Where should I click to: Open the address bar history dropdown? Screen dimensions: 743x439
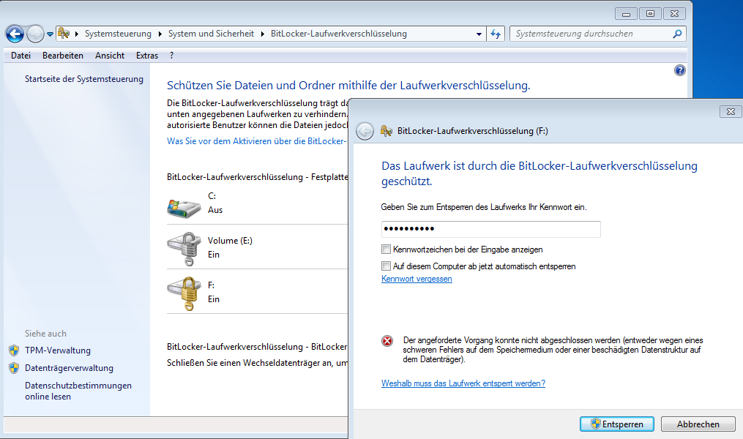point(479,34)
